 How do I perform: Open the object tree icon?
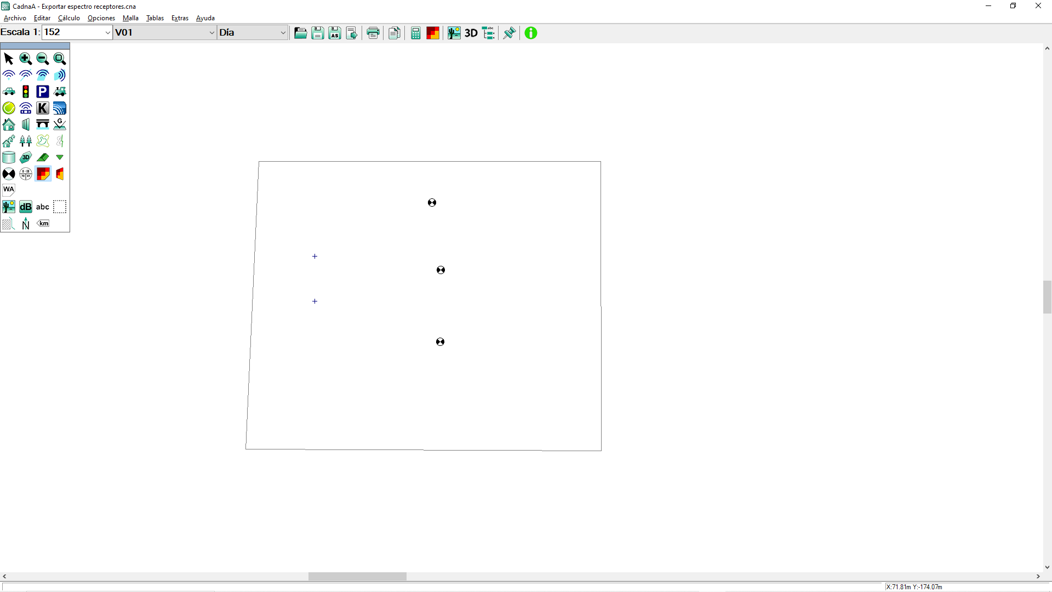tap(488, 33)
